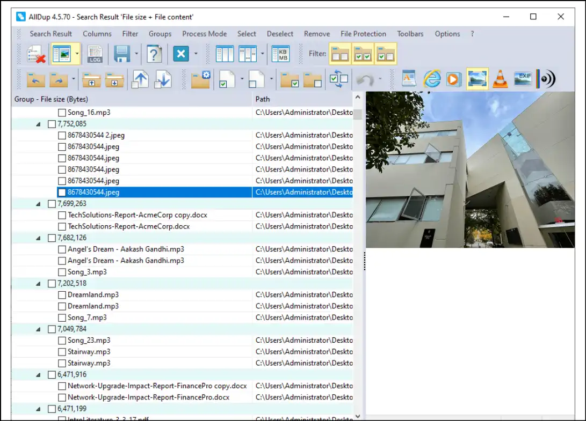Click the Internet Explorer preview icon
This screenshot has height=421, width=586.
tap(431, 79)
